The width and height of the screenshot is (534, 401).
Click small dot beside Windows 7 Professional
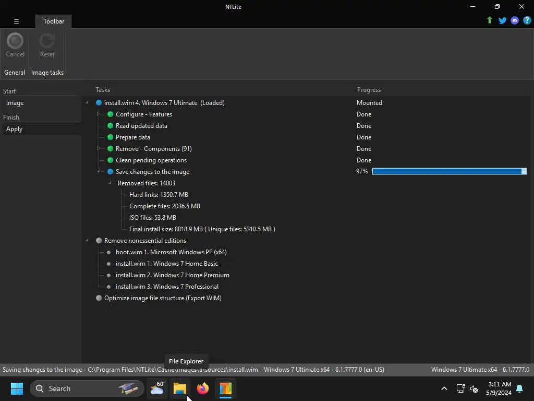click(108, 287)
